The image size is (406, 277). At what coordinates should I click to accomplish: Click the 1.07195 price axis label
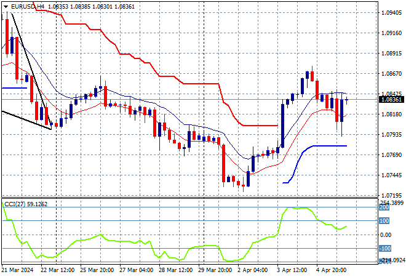point(392,195)
